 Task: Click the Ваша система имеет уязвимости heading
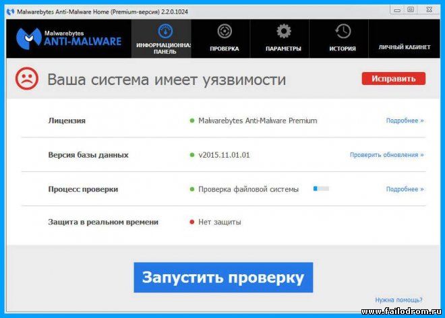pos(167,79)
